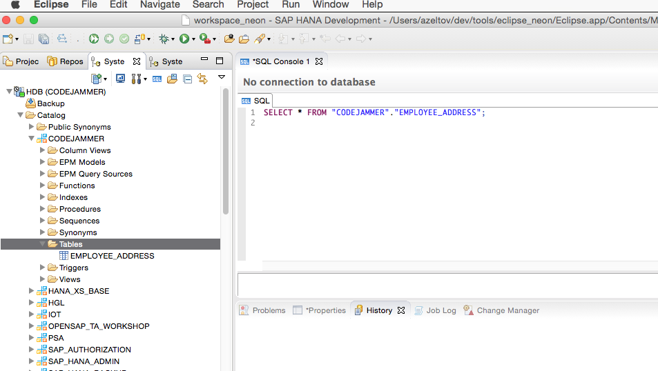
Task: Expand the Procedures folder
Action: (x=43, y=209)
